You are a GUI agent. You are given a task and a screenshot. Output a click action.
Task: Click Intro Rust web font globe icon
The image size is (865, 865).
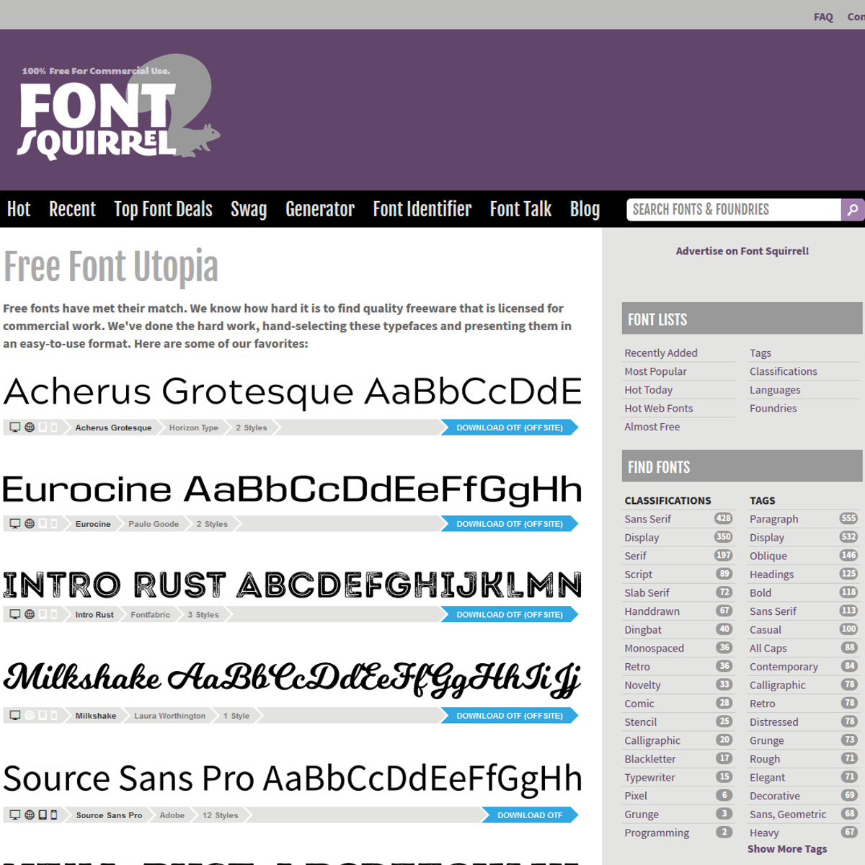(30, 615)
